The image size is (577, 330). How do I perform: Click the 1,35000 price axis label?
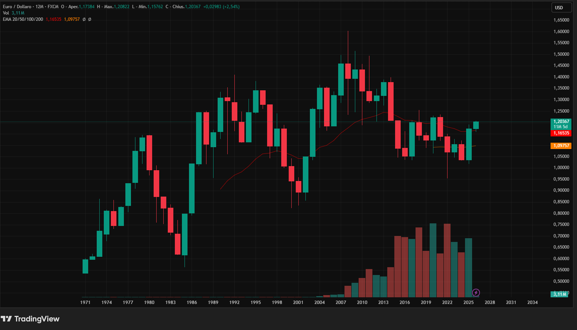561,88
